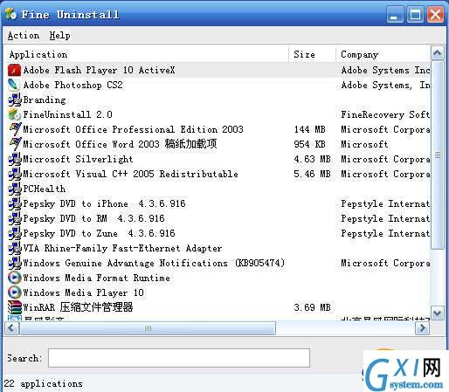
Task: Click Pepsky DVD to Zune icon
Action: point(14,233)
